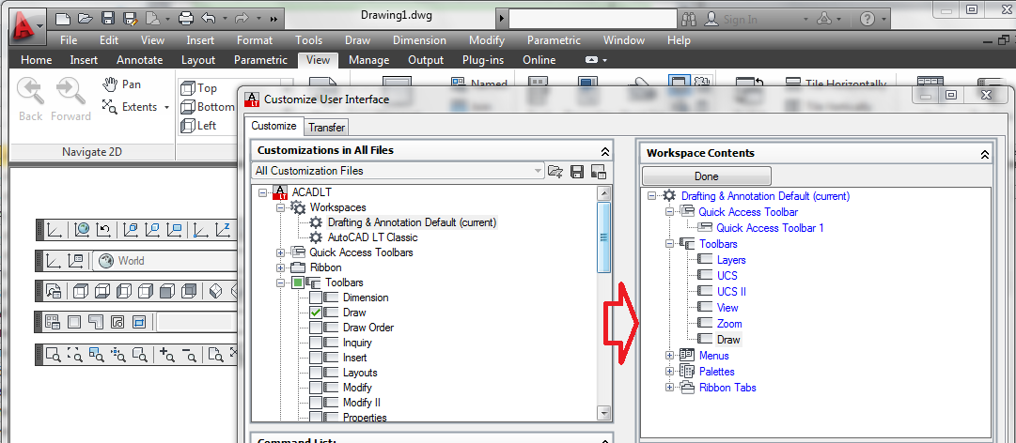Click the save customization file disk icon
Screen dimensions: 1016x443
pyautogui.click(x=577, y=172)
